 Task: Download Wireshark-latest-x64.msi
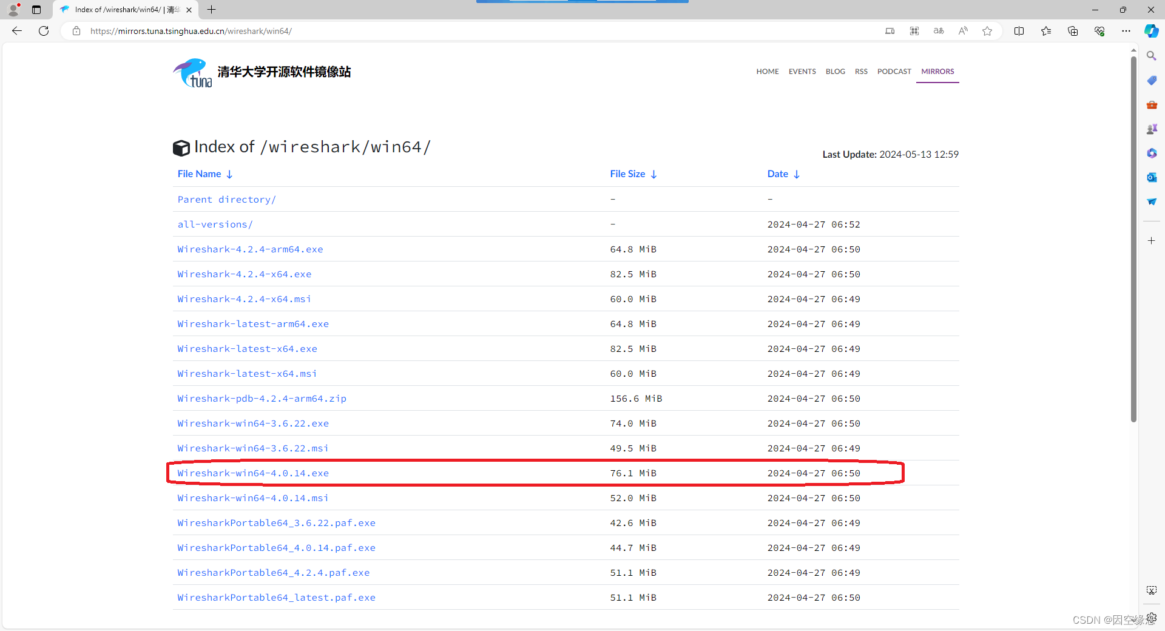tap(248, 374)
